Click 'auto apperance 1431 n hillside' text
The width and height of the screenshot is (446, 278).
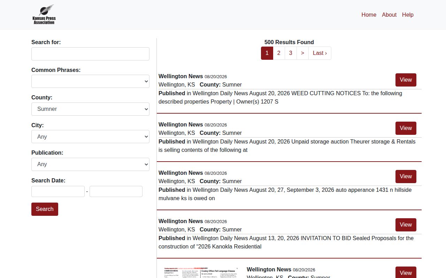(374, 190)
